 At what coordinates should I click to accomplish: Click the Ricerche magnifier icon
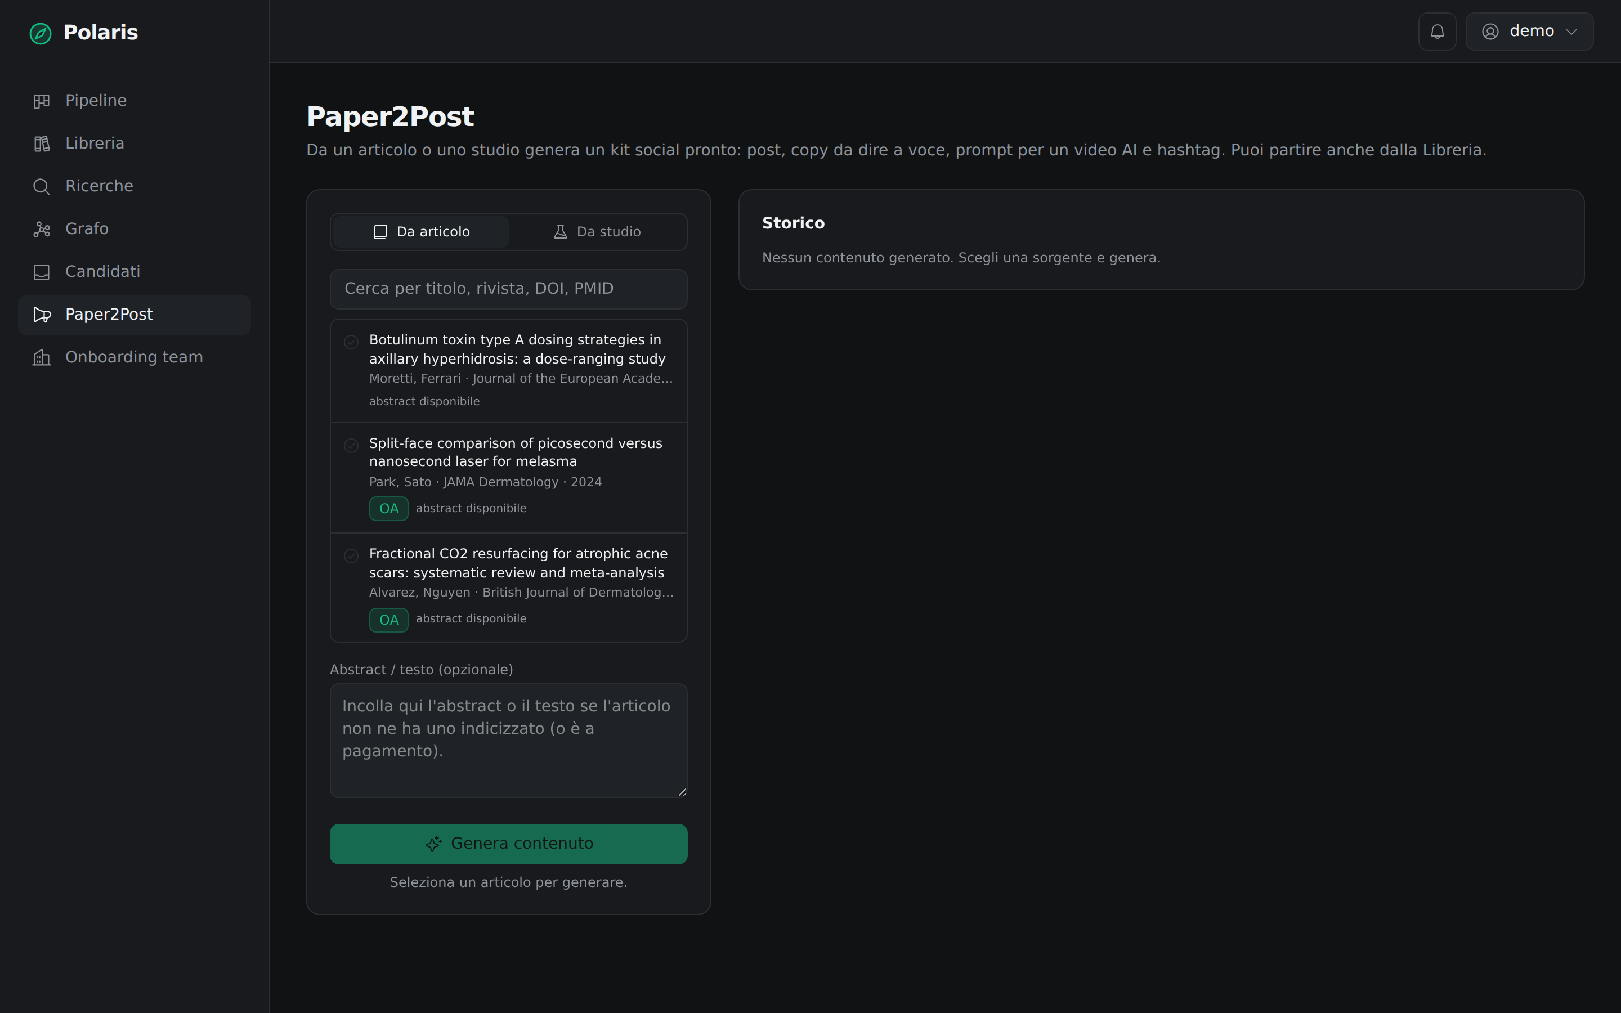[x=42, y=187]
